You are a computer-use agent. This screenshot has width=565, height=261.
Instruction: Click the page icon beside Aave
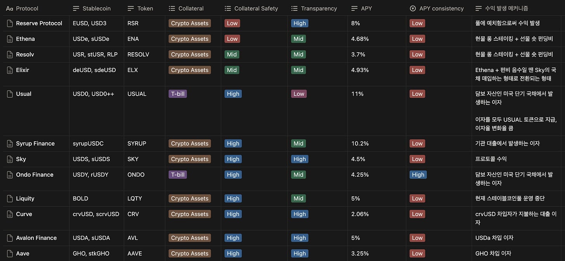coord(10,253)
